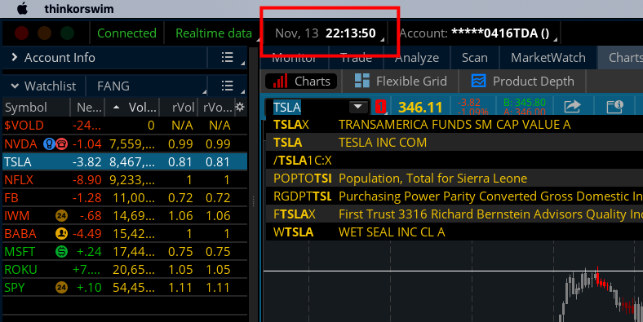Viewport: 643px width, 322px height.
Task: Sort watchlist by Volume column header
Action: point(131,108)
